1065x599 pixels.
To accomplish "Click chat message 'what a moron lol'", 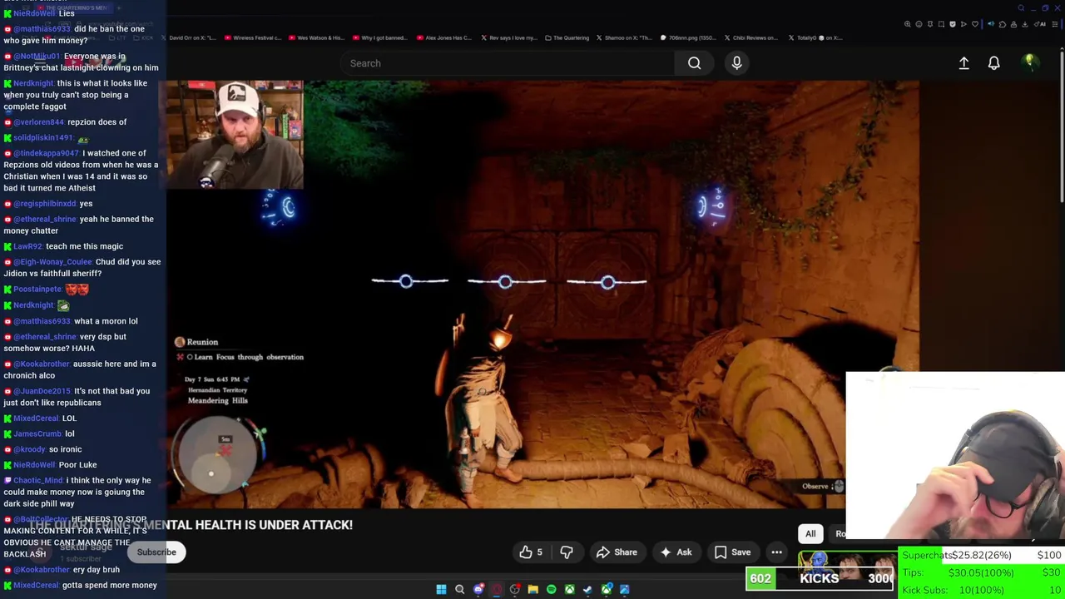I will pos(106,321).
